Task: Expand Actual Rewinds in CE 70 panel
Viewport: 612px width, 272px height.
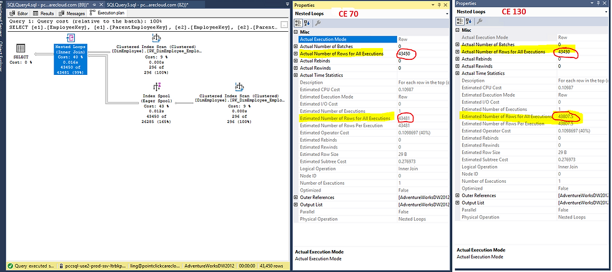Action: (295, 68)
